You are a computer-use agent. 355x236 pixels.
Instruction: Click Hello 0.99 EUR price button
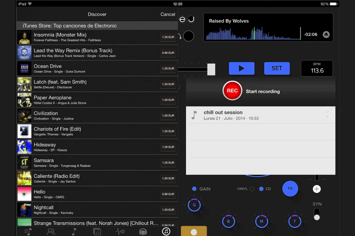[168, 194]
